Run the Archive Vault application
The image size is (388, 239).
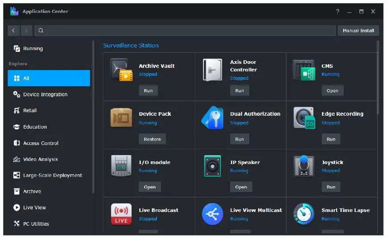coord(148,90)
